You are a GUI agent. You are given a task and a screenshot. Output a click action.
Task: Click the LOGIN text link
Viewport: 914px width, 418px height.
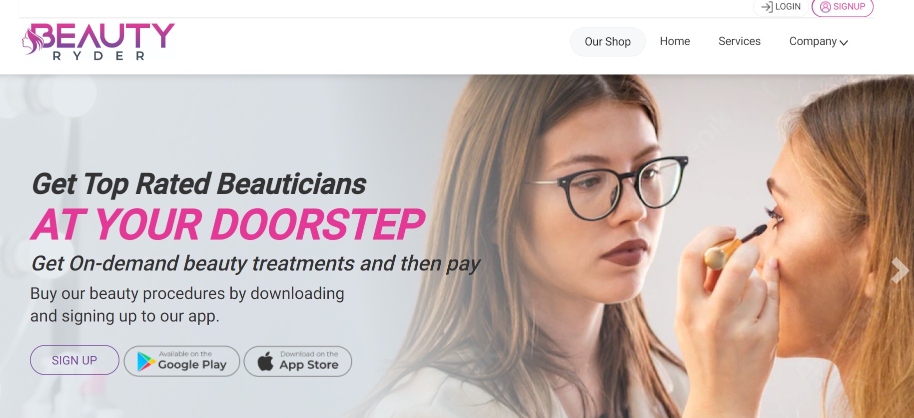click(x=788, y=6)
